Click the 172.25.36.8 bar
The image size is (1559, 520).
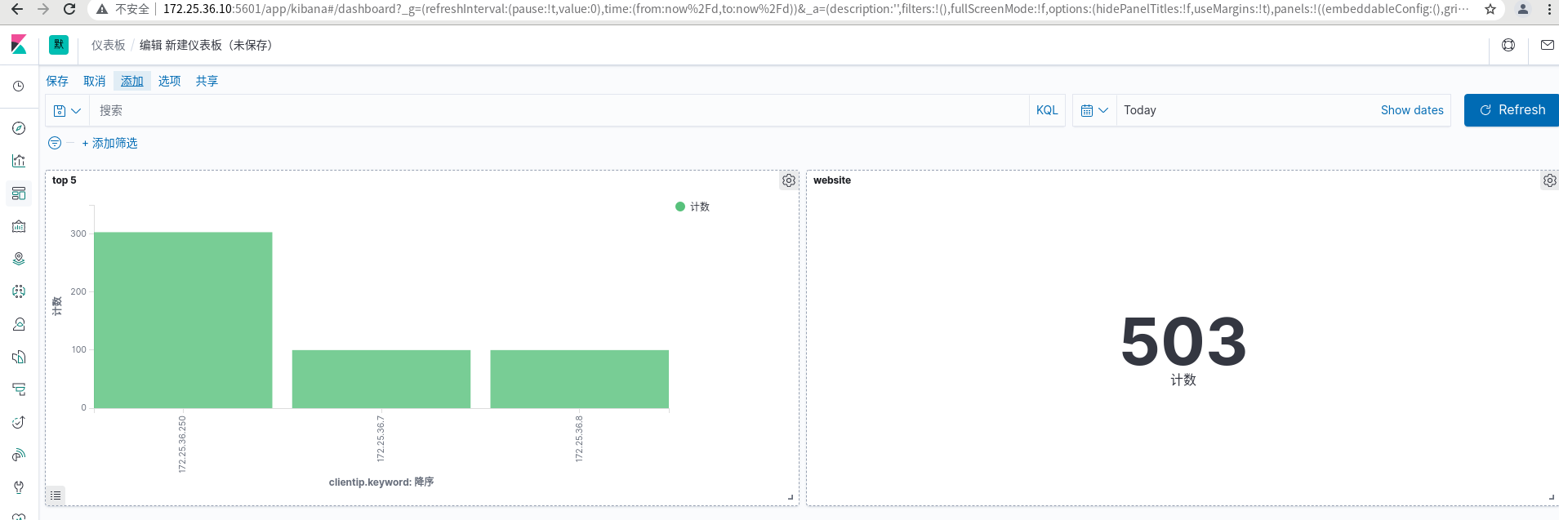580,379
